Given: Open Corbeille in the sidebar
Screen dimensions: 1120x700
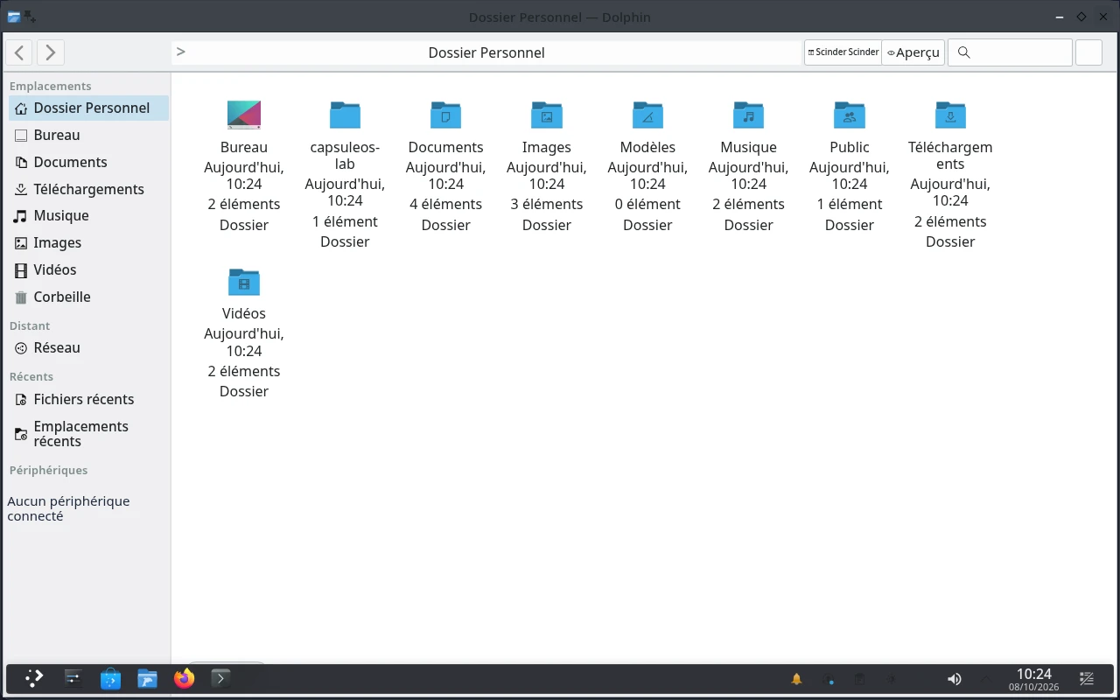Looking at the screenshot, I should pos(88,297).
